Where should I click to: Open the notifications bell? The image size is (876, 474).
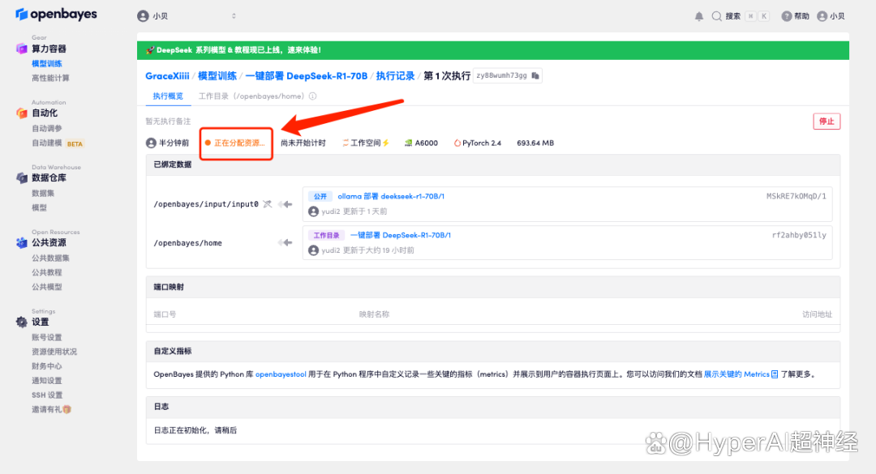point(699,16)
